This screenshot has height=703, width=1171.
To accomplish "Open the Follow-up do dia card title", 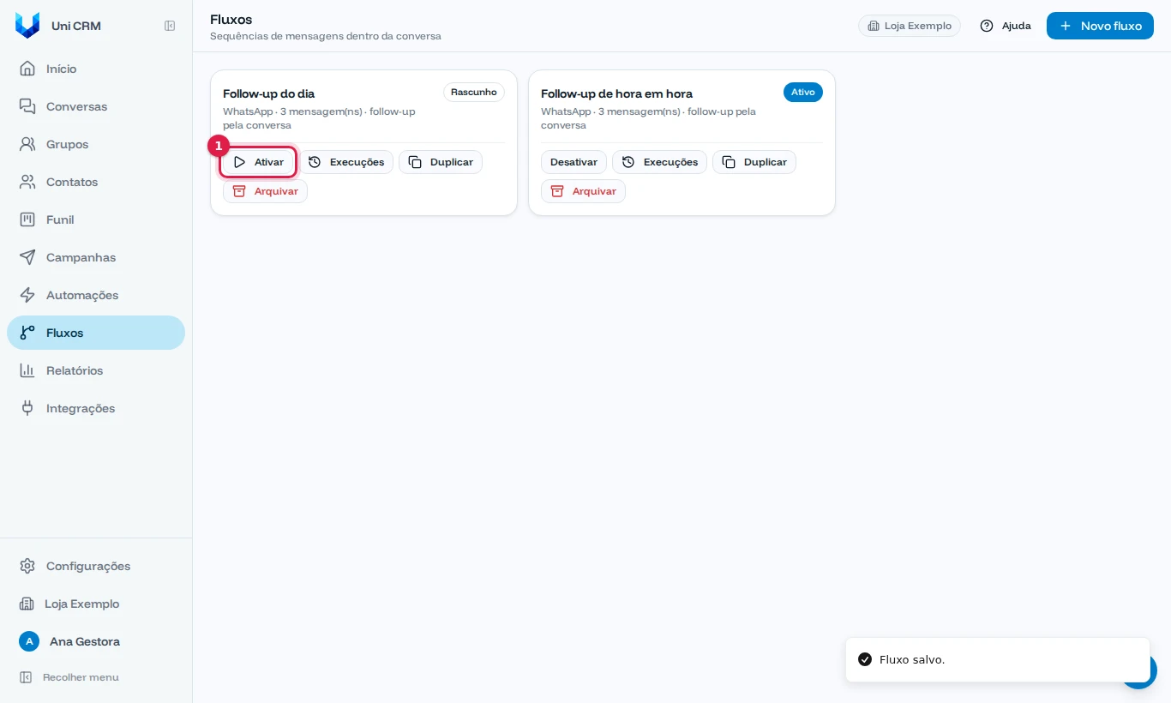I will (x=269, y=93).
